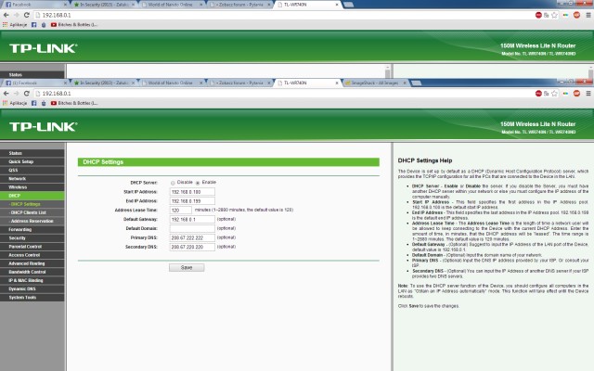The width and height of the screenshot is (594, 371).
Task: Select the Disable DHCP Server radio button
Action: pos(173,183)
